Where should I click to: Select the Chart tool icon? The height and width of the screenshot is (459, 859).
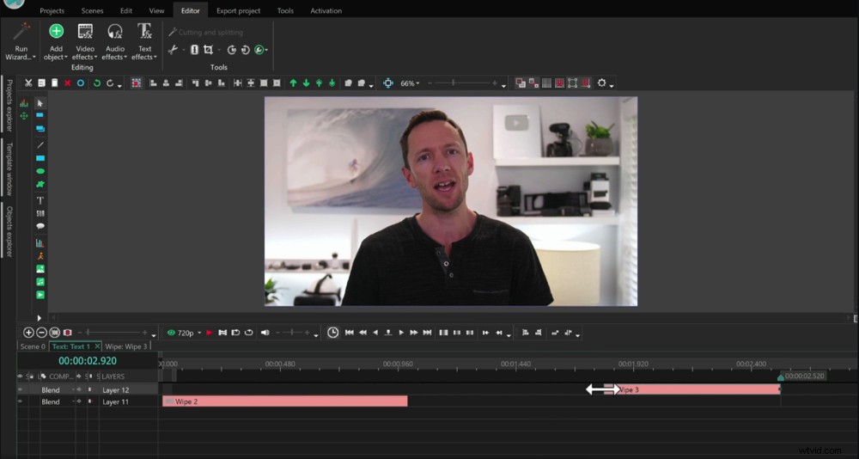(x=40, y=242)
